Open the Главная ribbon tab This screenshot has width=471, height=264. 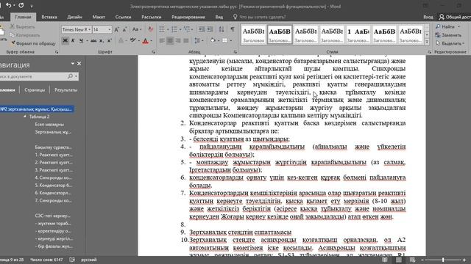click(23, 17)
